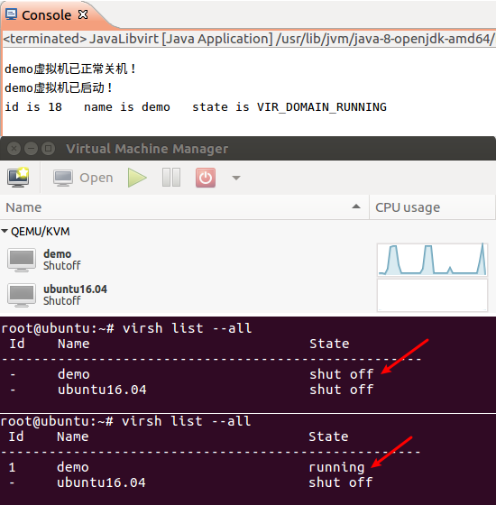Close the Console tab

click(x=83, y=14)
